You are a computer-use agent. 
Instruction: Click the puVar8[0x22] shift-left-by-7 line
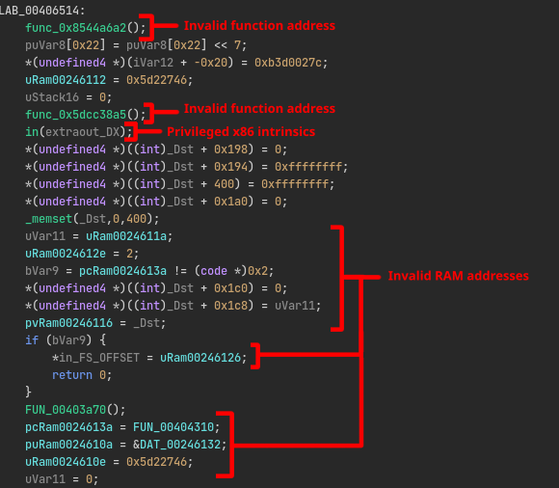click(136, 45)
